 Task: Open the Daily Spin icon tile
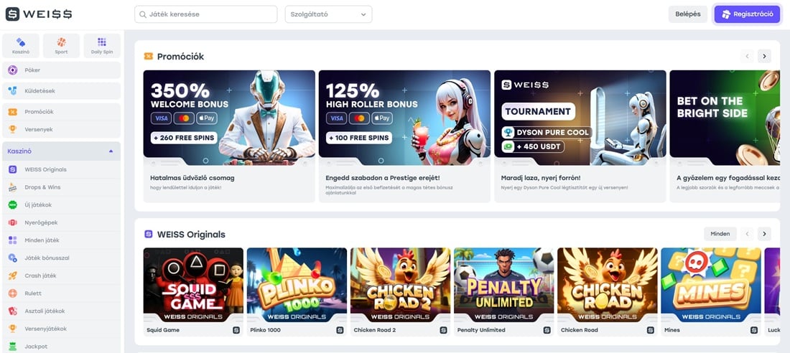point(102,46)
